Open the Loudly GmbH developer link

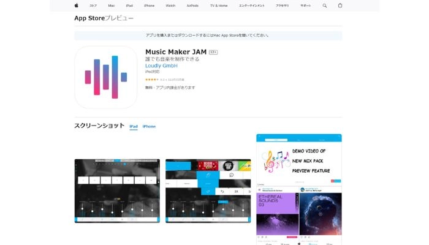(x=161, y=66)
